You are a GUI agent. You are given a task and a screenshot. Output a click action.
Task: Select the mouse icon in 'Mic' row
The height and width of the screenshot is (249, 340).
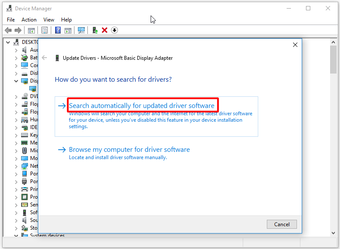coord(25,151)
